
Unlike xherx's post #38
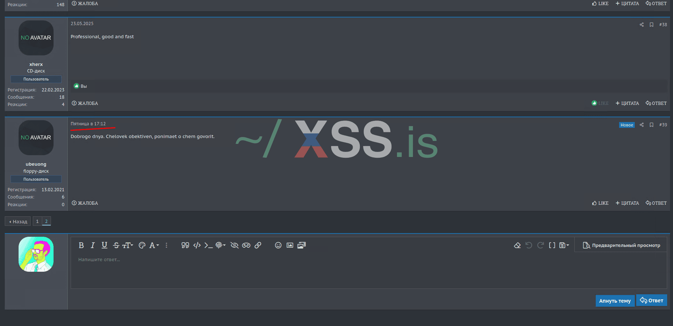tap(600, 103)
